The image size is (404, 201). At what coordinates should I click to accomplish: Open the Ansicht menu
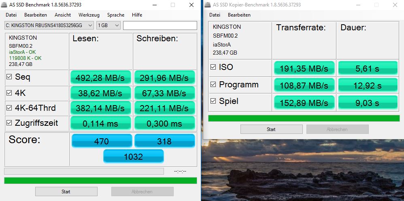coord(63,15)
